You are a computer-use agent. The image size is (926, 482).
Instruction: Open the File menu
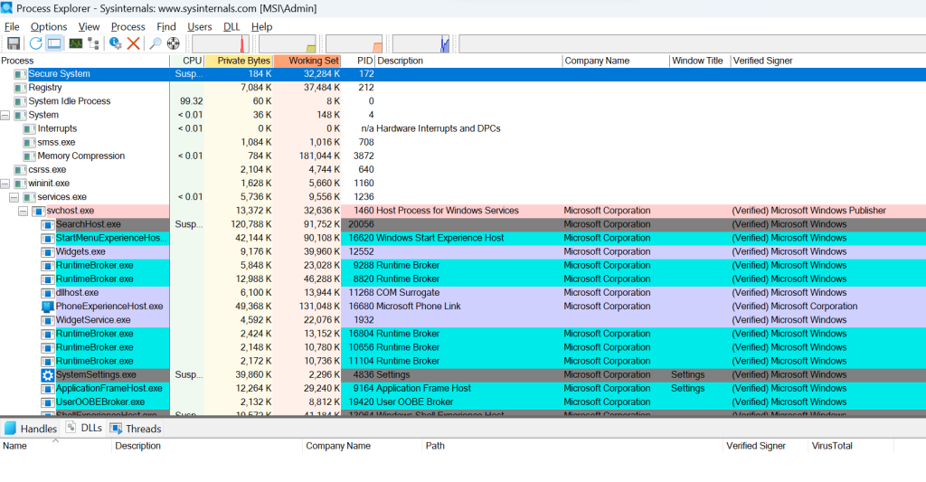(x=12, y=26)
